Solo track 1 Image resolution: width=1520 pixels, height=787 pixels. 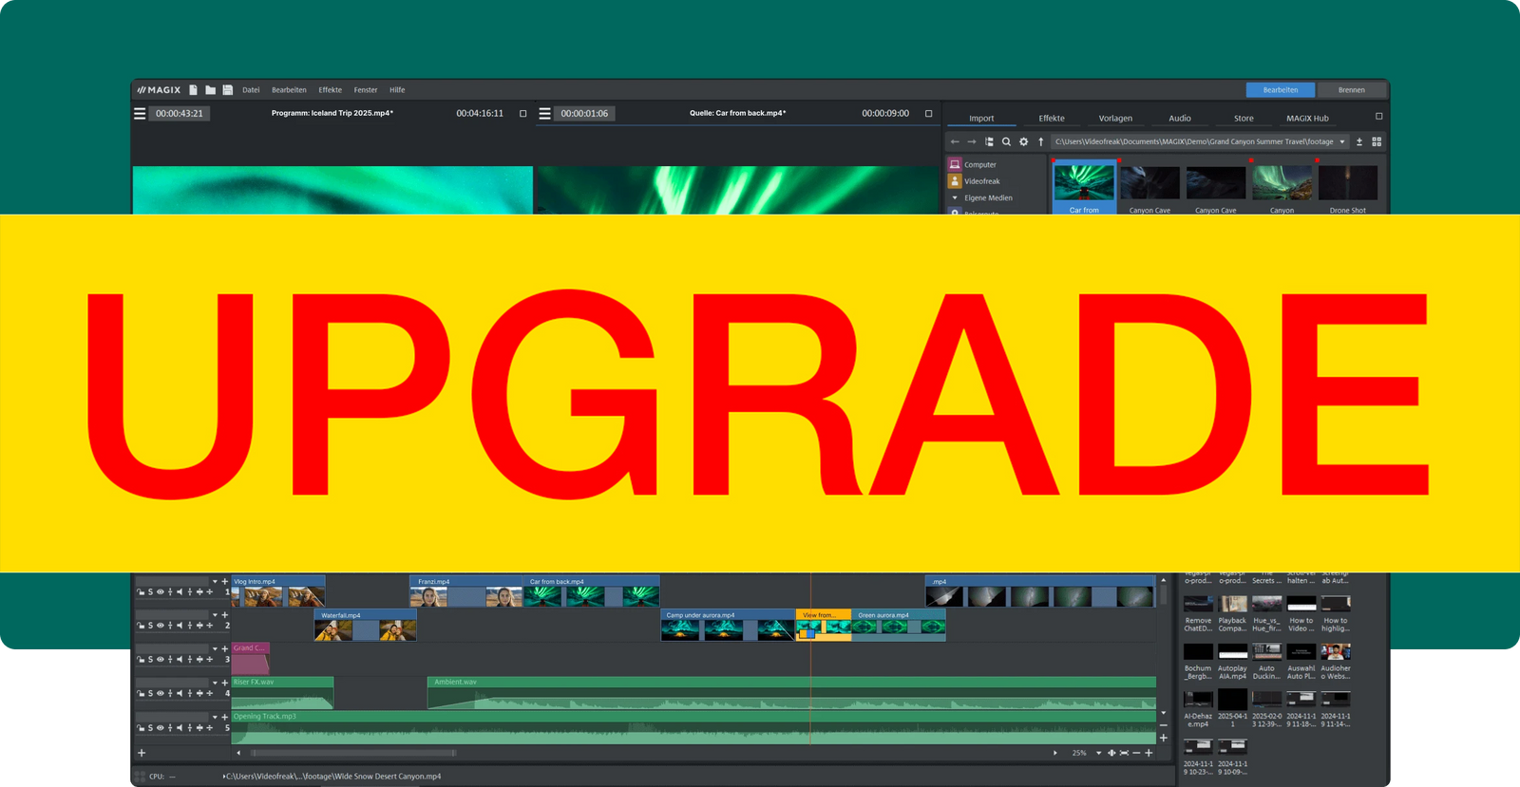click(x=150, y=591)
